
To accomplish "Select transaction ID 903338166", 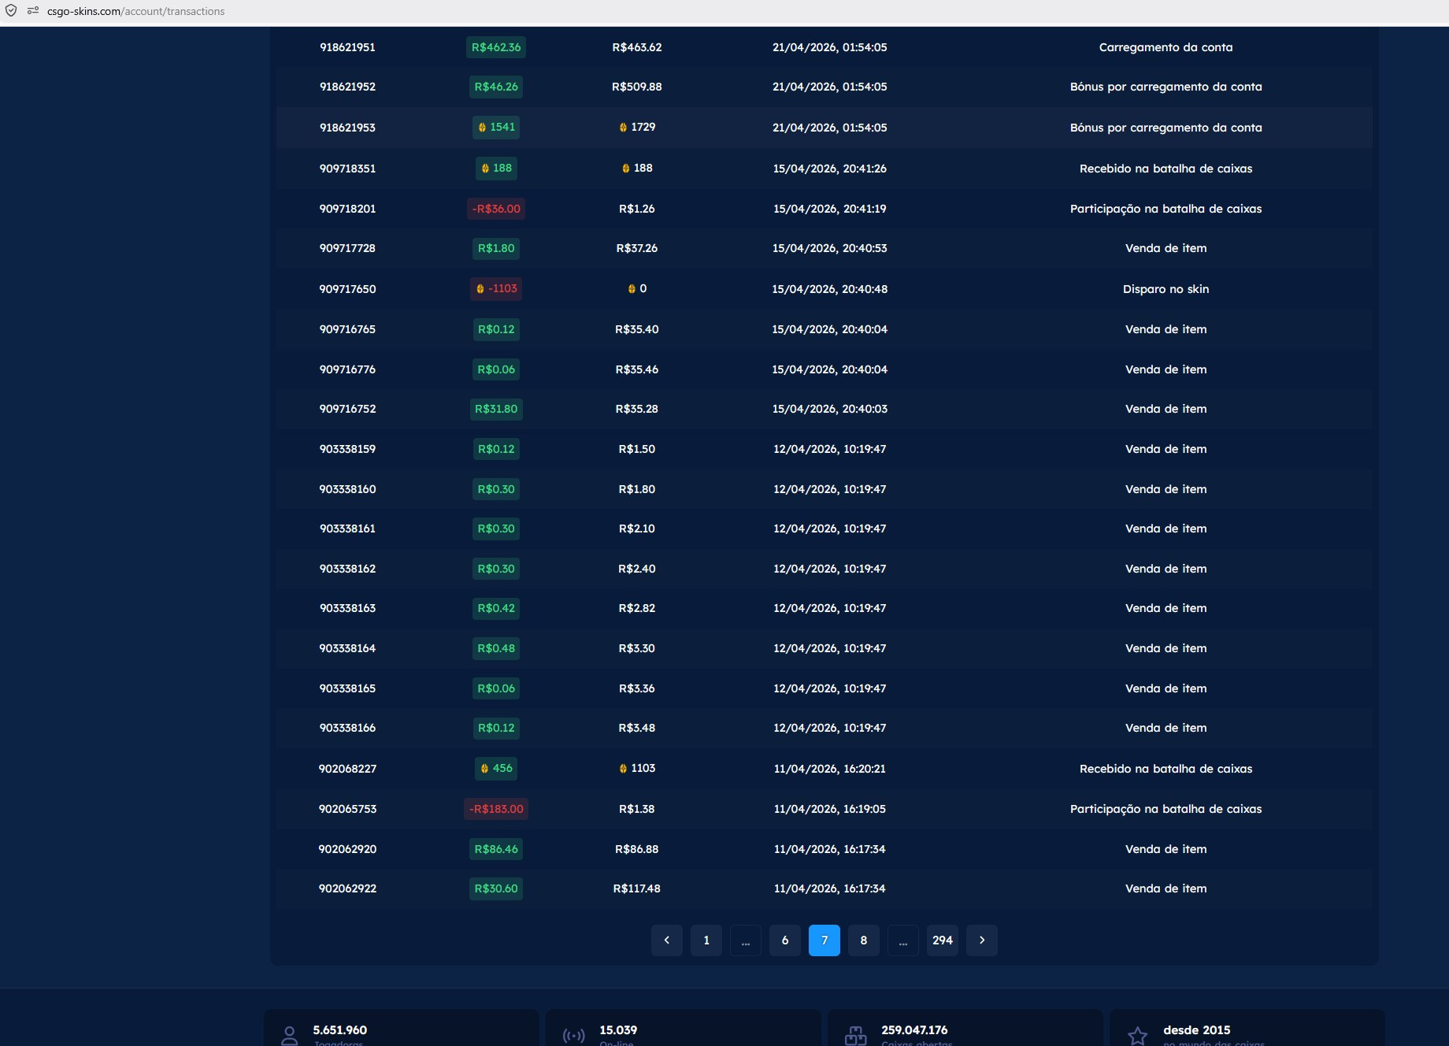I will click(x=347, y=728).
